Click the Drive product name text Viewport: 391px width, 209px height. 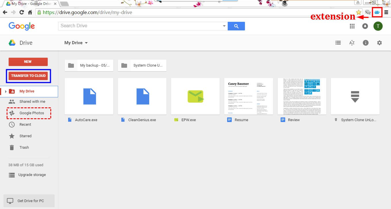tap(26, 43)
